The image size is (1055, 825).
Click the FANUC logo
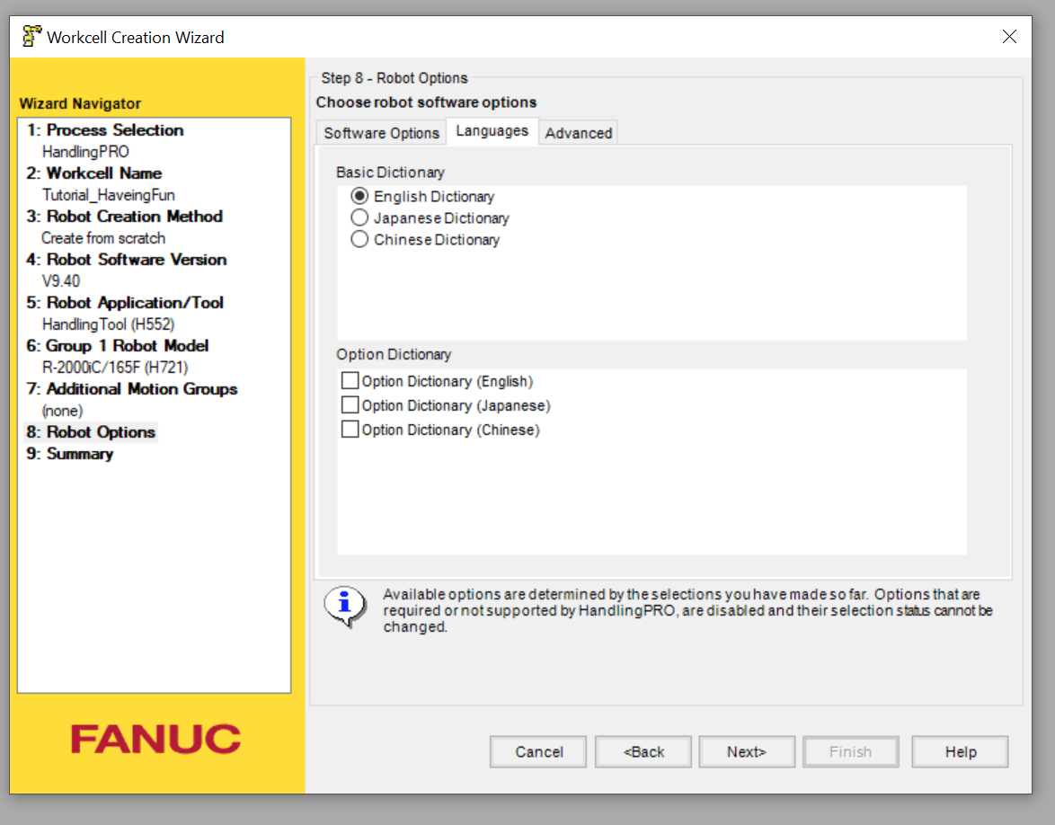[155, 739]
